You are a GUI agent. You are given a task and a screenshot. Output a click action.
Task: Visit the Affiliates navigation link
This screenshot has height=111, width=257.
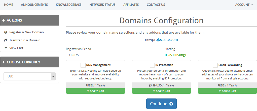[x=131, y=5]
